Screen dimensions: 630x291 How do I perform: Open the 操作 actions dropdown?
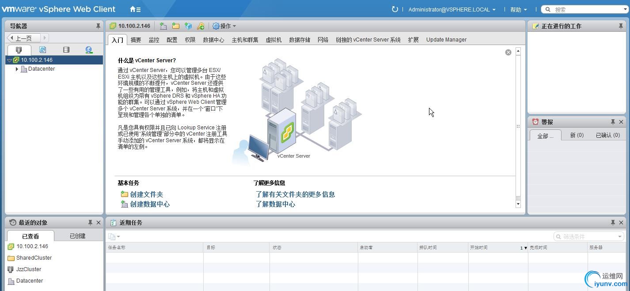[224, 26]
